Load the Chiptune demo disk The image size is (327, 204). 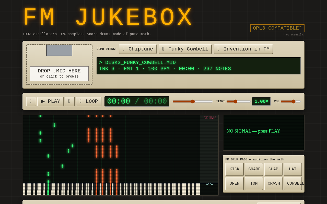tap(138, 49)
